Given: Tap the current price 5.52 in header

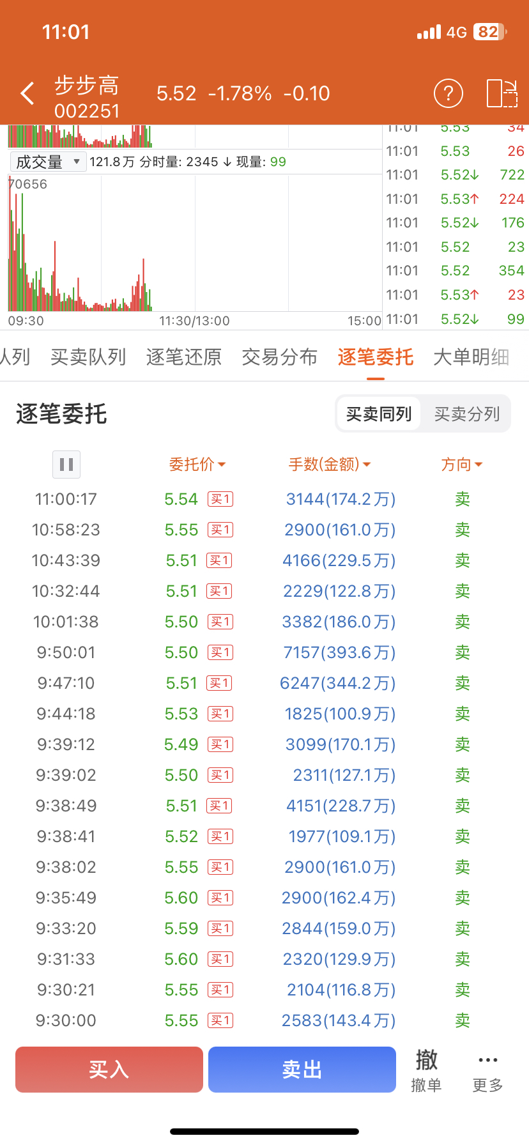Looking at the screenshot, I should pyautogui.click(x=176, y=93).
